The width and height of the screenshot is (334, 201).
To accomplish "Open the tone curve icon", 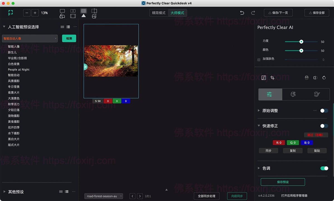I will coord(264,78).
